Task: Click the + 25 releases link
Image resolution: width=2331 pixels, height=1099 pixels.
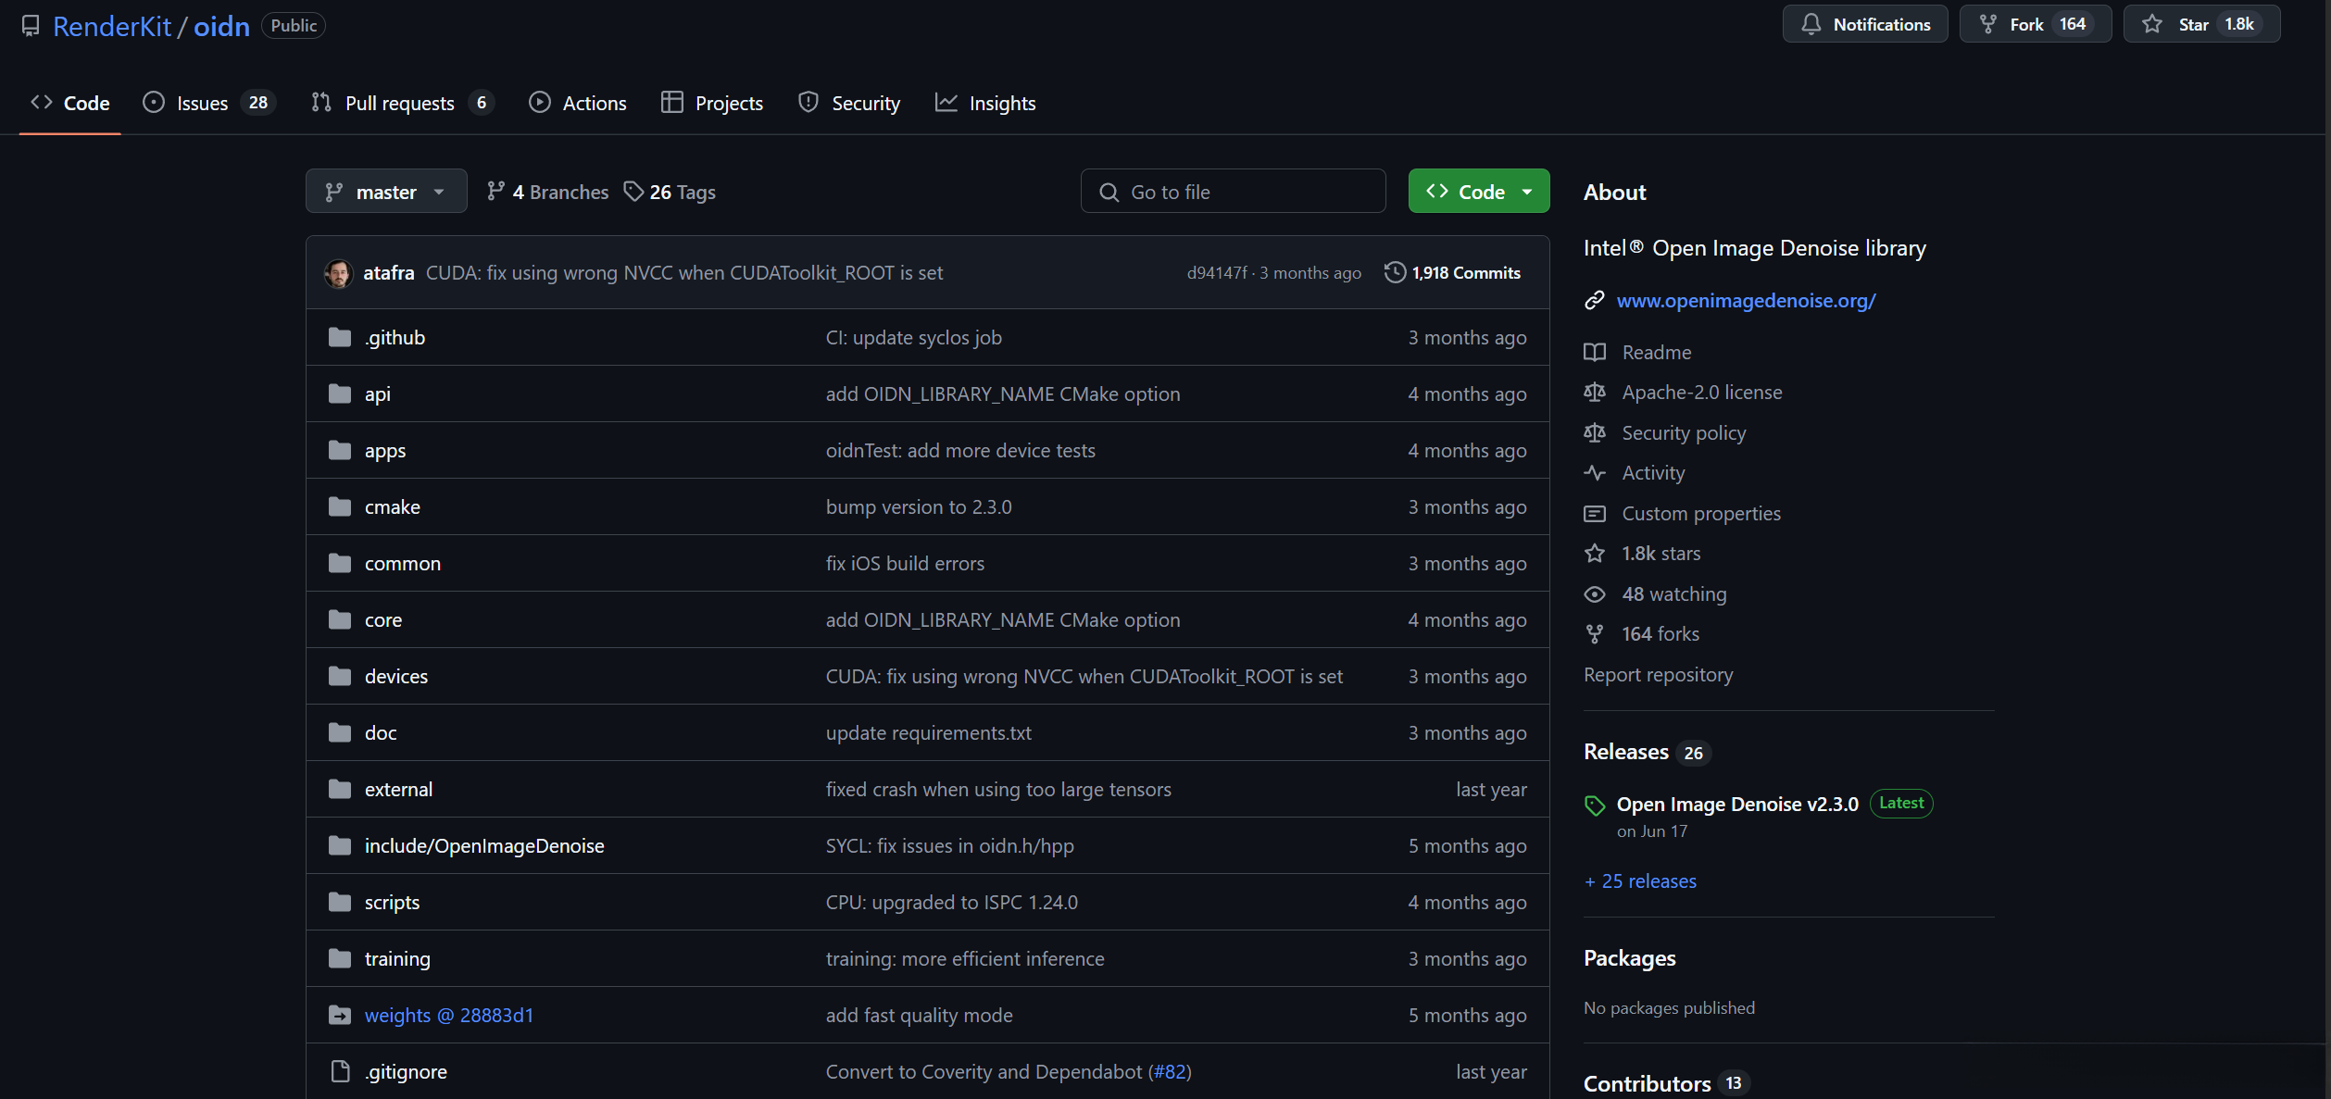Action: pyautogui.click(x=1640, y=881)
